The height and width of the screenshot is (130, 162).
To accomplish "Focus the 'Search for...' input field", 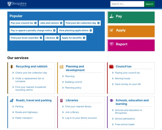I will (127, 4).
